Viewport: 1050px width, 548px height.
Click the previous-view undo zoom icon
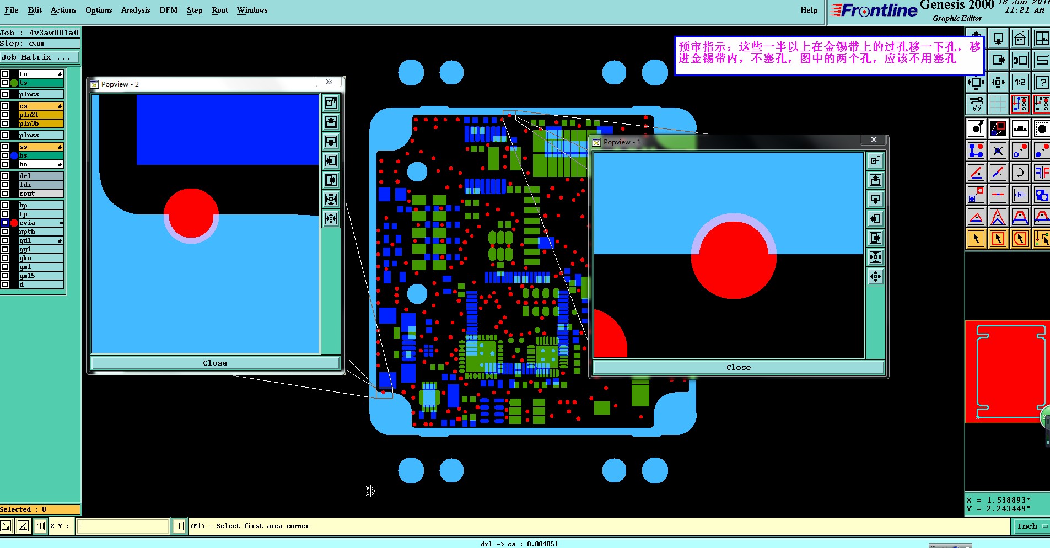1020,60
